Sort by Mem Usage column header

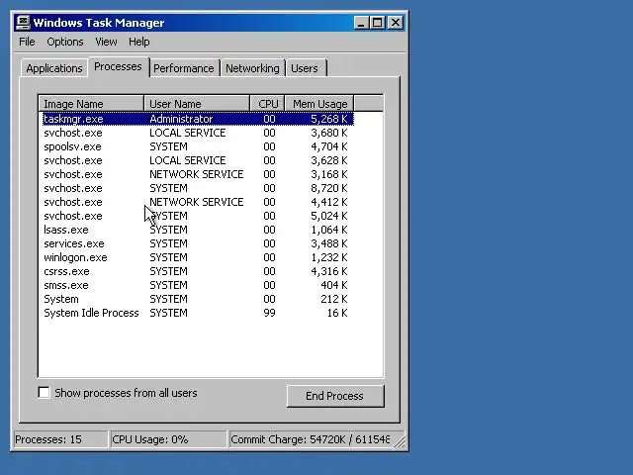(x=319, y=104)
